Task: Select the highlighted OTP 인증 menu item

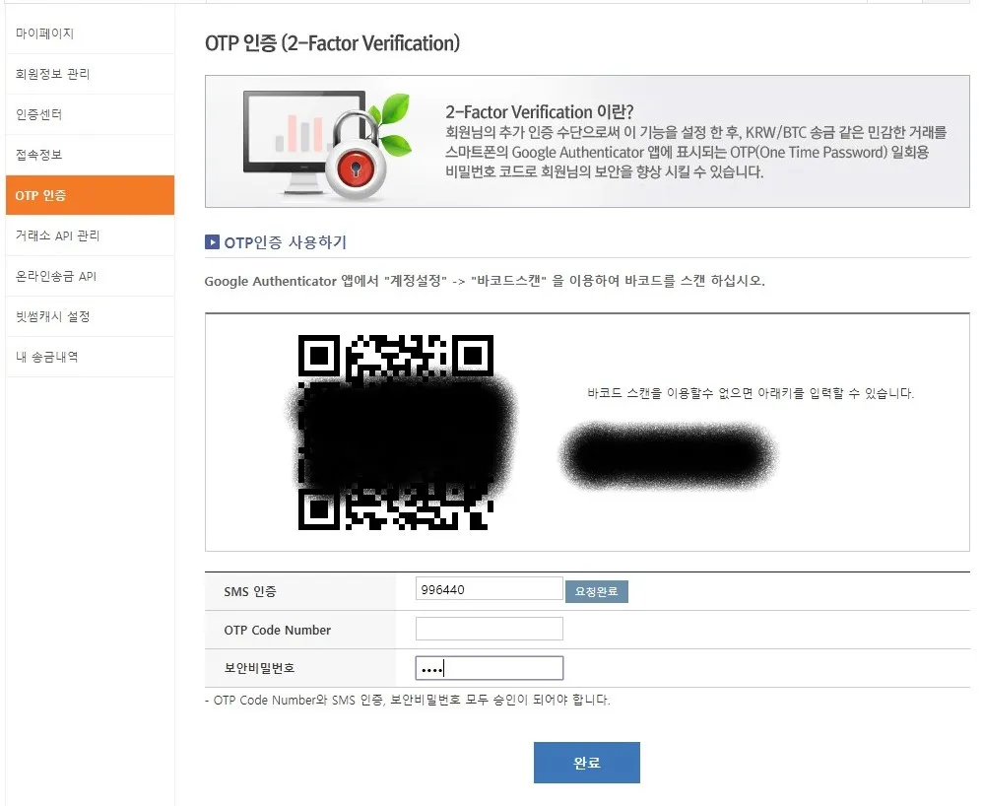Action: coord(90,195)
